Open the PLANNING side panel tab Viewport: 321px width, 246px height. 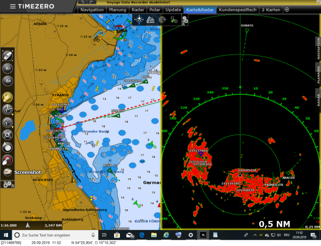[x=318, y=74]
